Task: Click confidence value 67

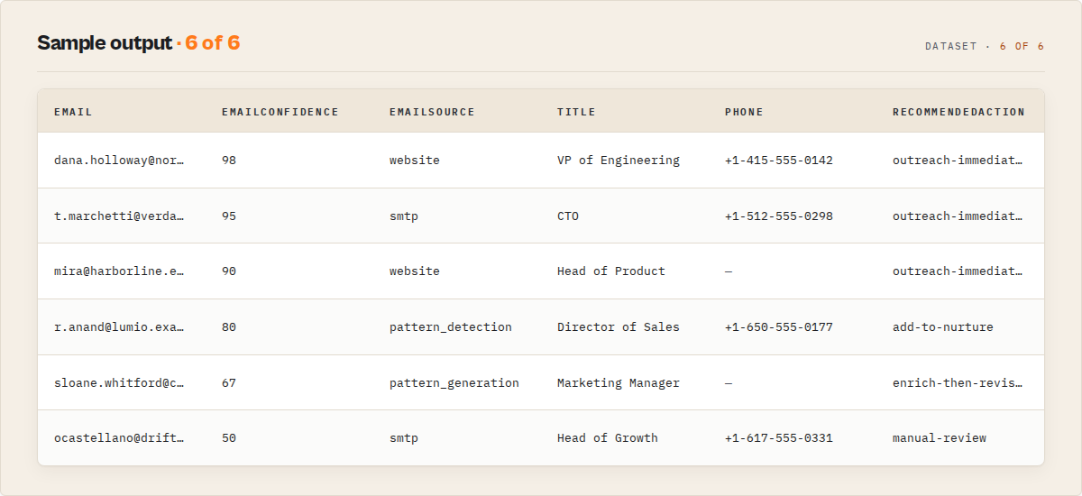Action: [x=229, y=382]
